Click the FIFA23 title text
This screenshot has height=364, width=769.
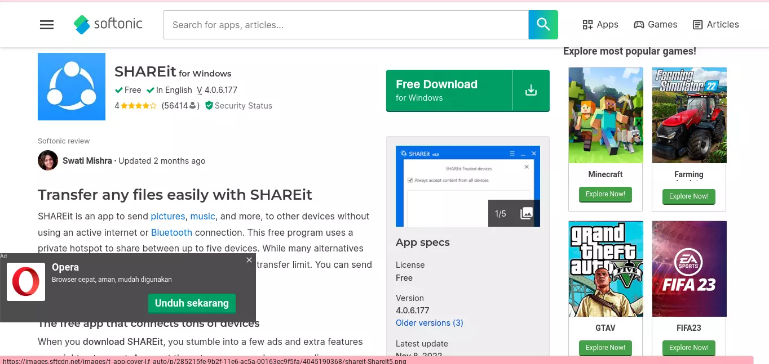point(689,328)
